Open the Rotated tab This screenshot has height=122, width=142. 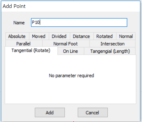[x=105, y=36]
